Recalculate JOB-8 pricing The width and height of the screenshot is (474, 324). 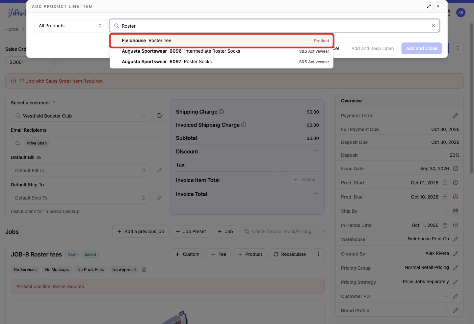(x=290, y=254)
